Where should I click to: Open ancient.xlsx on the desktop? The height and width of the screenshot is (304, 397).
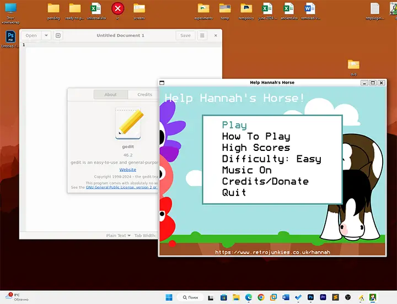tap(289, 12)
